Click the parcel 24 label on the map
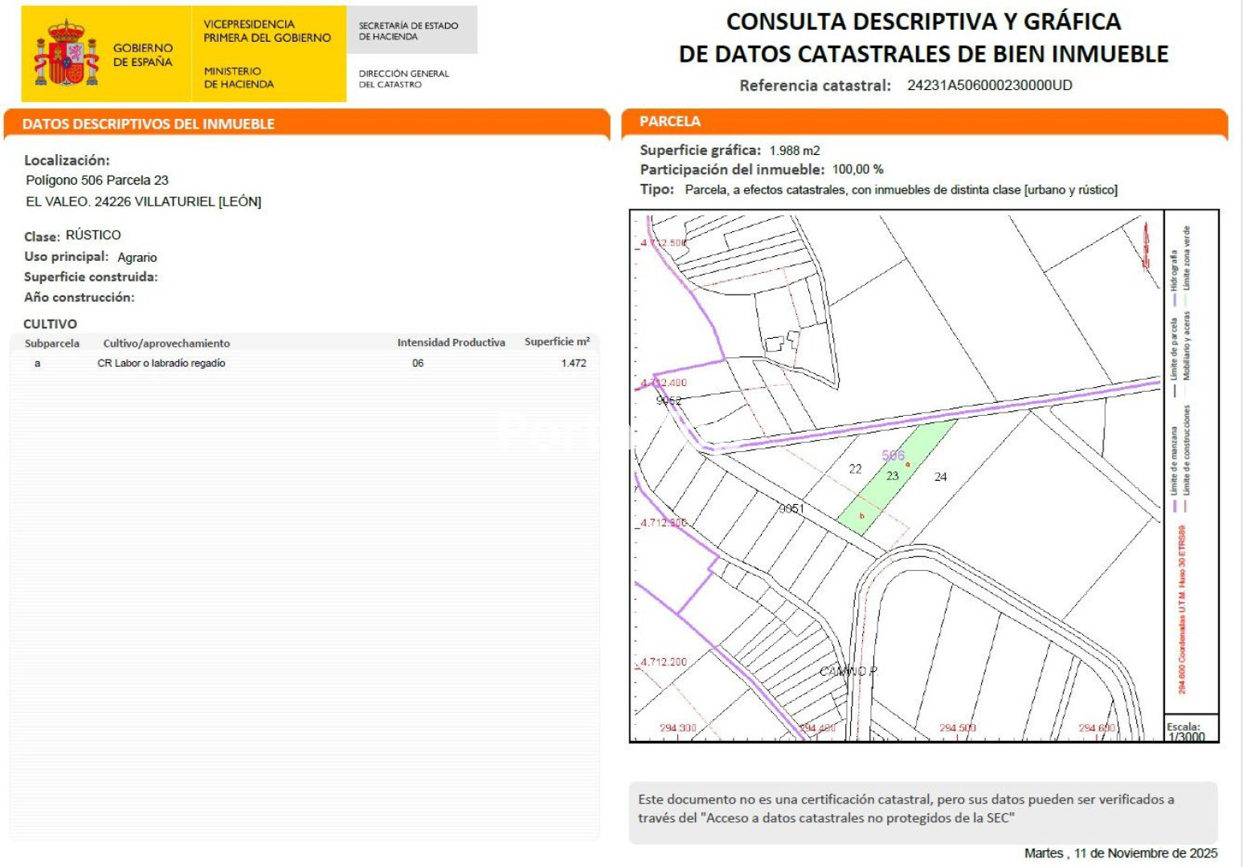Image resolution: width=1243 pixels, height=867 pixels. 940,477
